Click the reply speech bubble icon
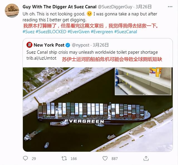The height and width of the screenshot is (165, 178). (x=25, y=158)
